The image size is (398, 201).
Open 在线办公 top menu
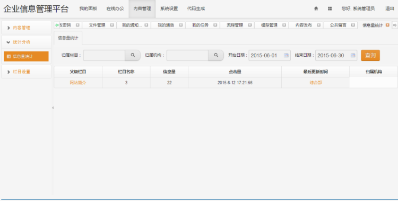pos(115,8)
